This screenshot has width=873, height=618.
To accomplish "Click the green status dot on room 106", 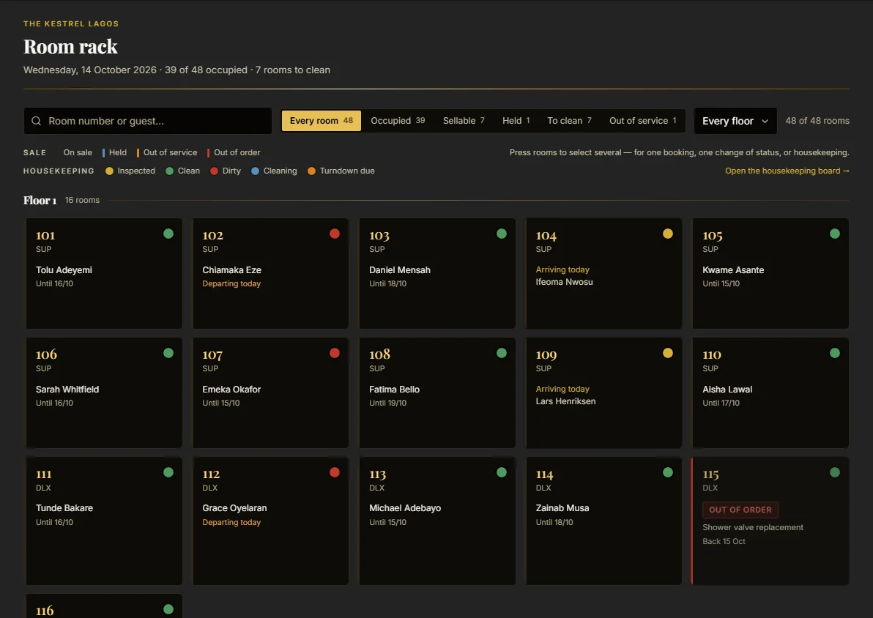I will click(168, 353).
